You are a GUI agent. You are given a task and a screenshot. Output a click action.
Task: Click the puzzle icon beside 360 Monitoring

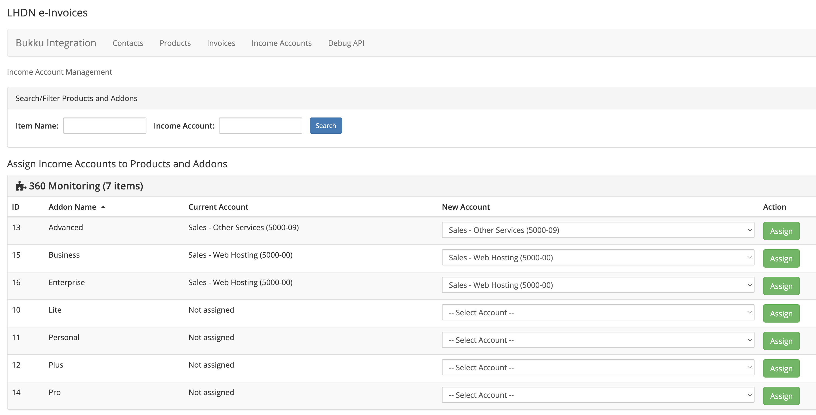[x=20, y=186]
